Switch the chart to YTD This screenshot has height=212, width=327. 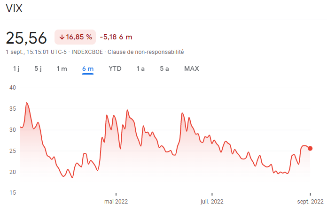115,68
